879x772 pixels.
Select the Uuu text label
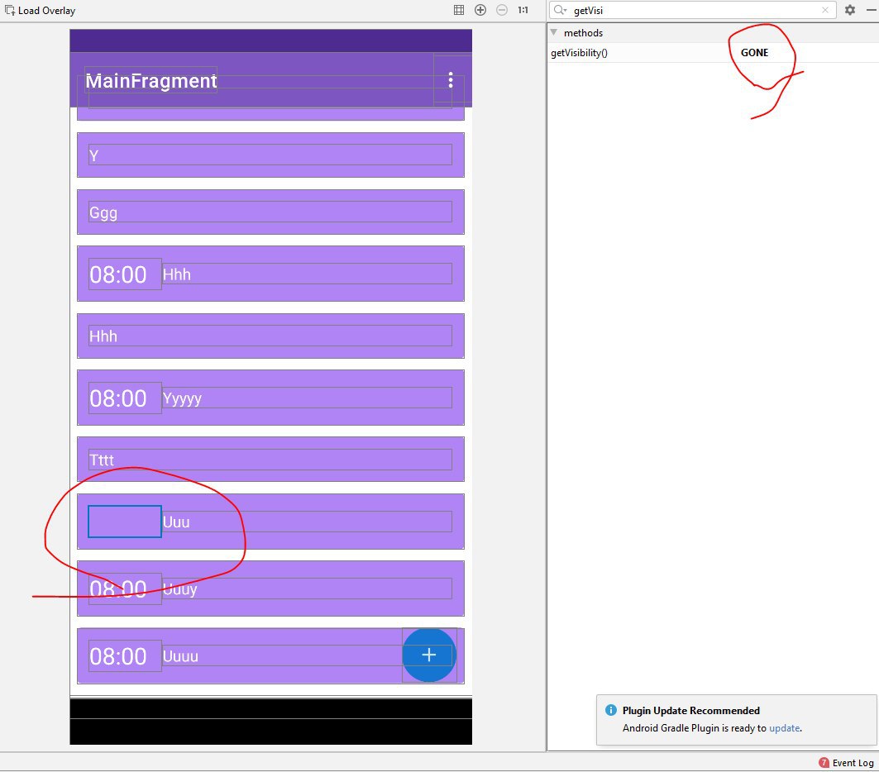pos(176,522)
